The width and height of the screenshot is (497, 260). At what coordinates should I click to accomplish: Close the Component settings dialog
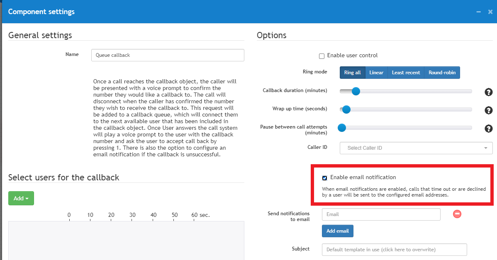[490, 12]
